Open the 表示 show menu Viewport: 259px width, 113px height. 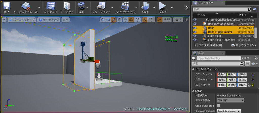point(66,20)
